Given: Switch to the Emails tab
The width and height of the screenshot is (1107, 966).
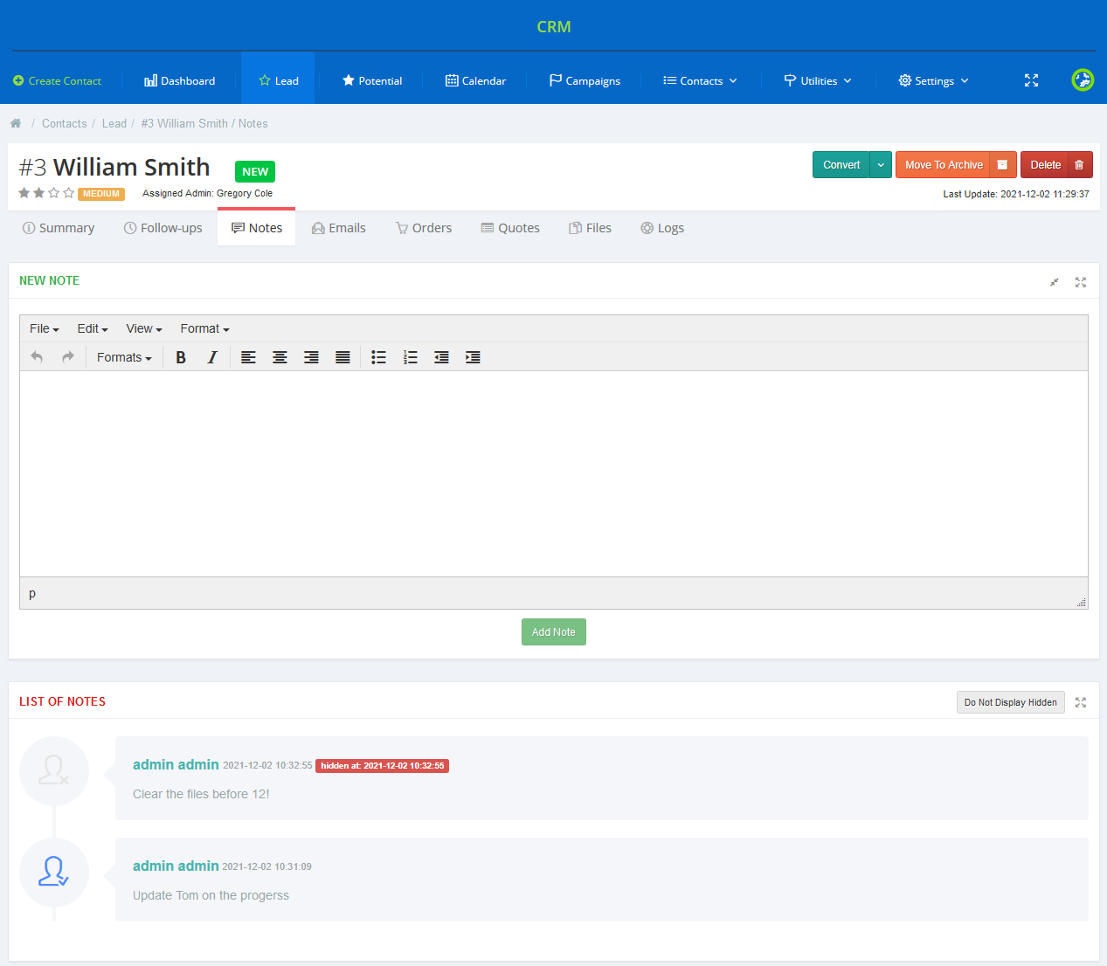Looking at the screenshot, I should [339, 228].
